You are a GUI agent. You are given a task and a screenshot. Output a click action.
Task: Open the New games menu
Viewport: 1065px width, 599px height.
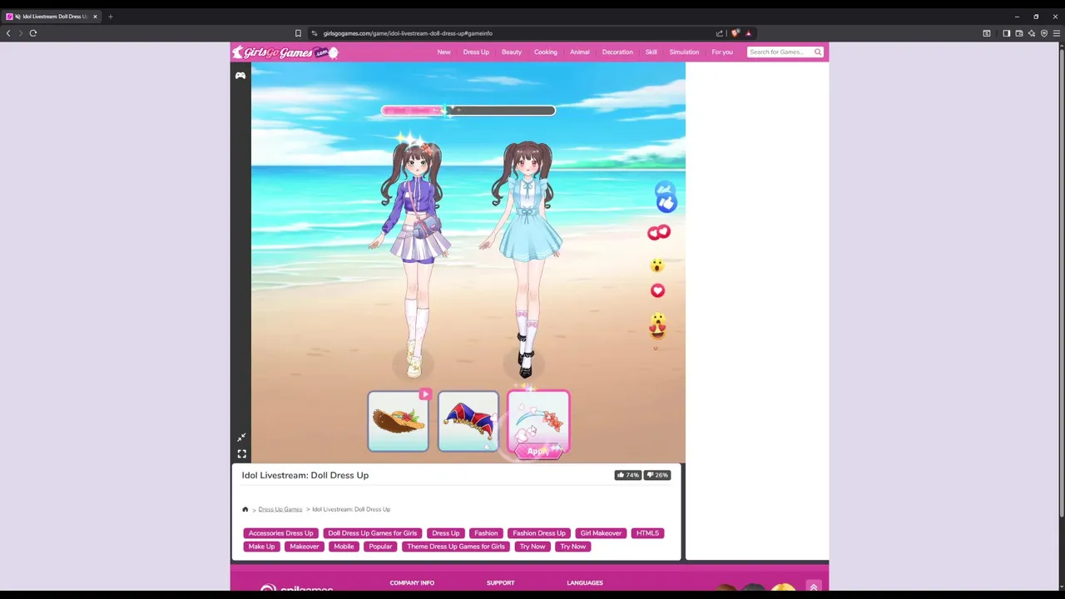coord(444,52)
